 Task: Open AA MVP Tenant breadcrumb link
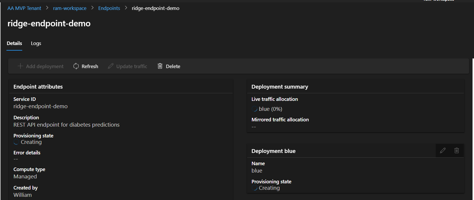[x=24, y=8]
